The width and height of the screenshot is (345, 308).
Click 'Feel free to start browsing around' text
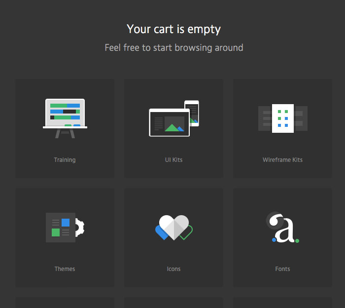click(x=173, y=48)
